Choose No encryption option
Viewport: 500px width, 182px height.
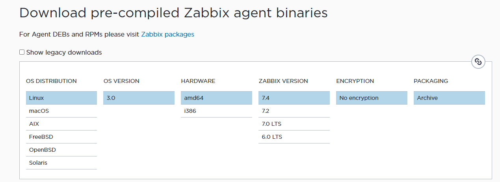click(372, 98)
